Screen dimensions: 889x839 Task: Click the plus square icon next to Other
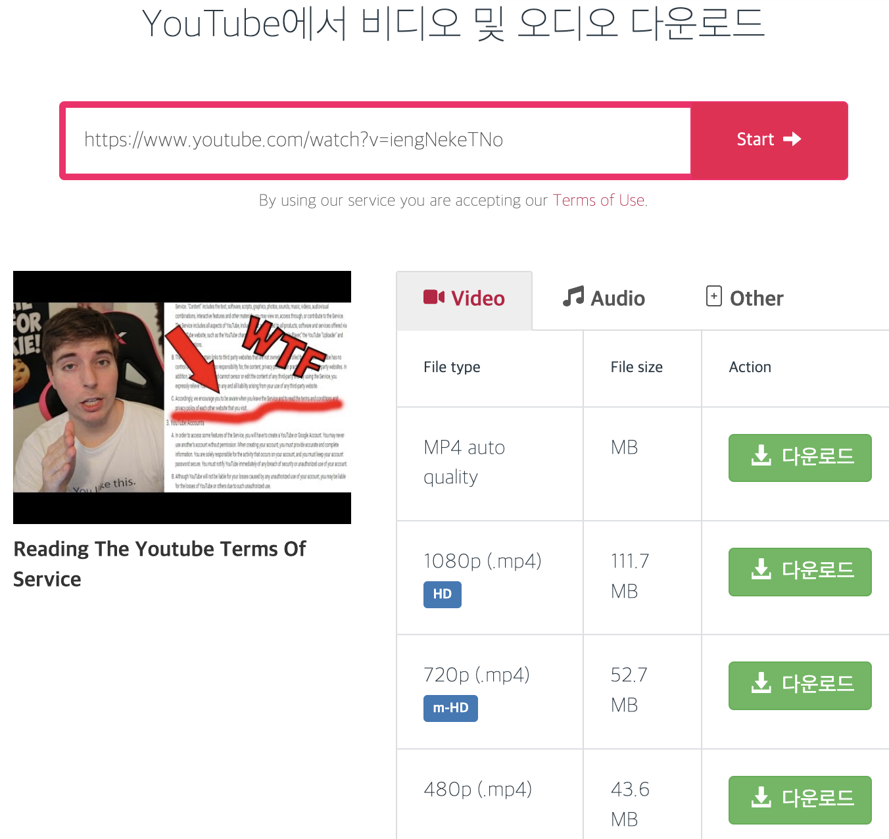point(714,297)
